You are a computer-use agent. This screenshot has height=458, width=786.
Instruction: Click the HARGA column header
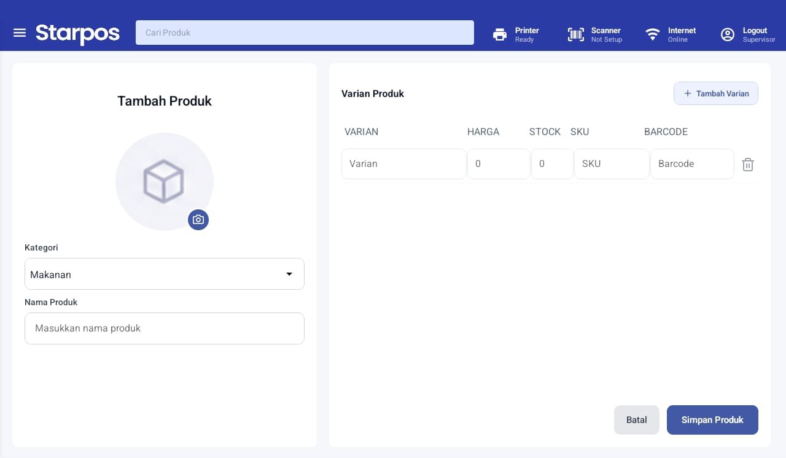click(x=483, y=131)
